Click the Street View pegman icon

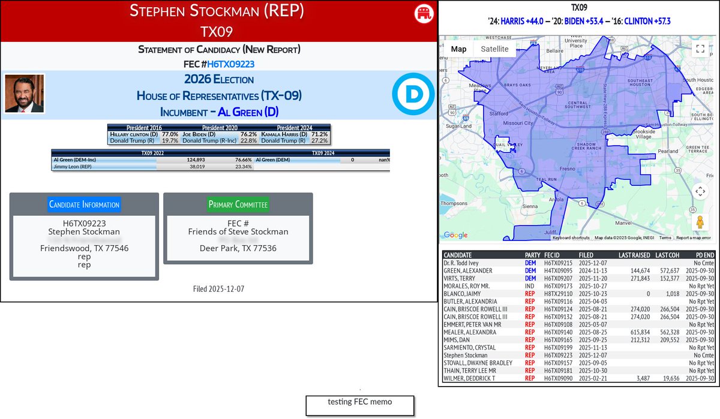point(699,223)
